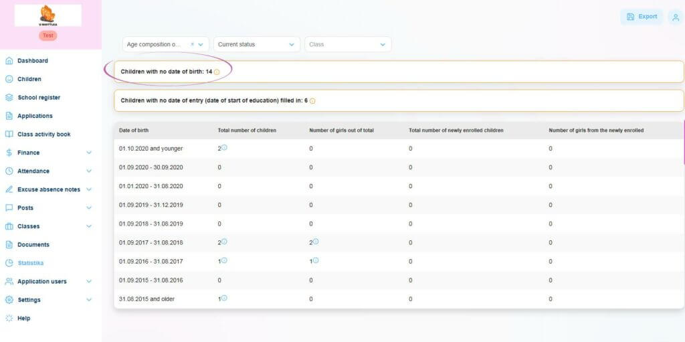This screenshot has height=342, width=685.
Task: Select Statistika in sidebar
Action: tap(31, 263)
